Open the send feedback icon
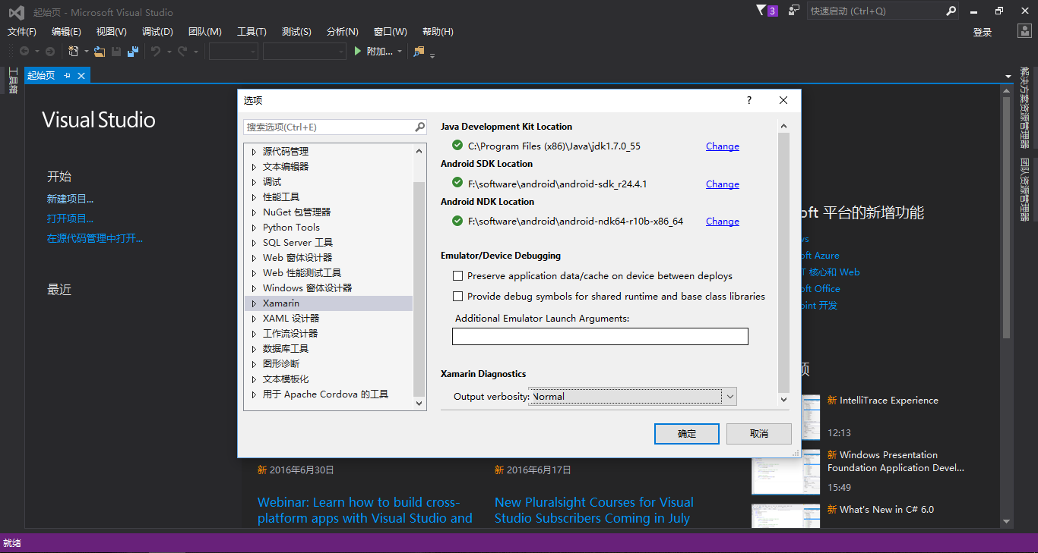 point(794,11)
